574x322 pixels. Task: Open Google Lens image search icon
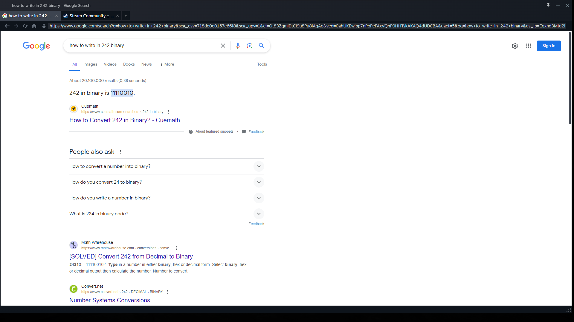click(250, 46)
